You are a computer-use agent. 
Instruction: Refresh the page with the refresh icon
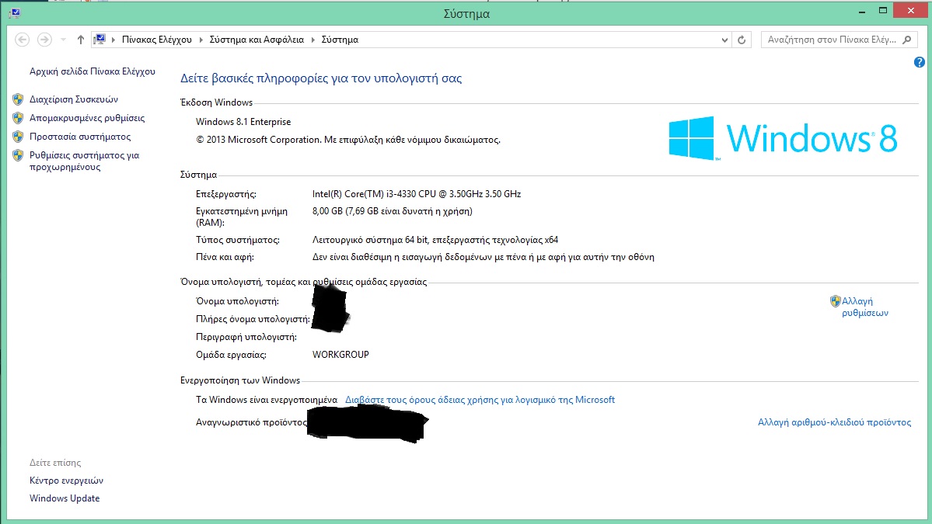coord(742,40)
